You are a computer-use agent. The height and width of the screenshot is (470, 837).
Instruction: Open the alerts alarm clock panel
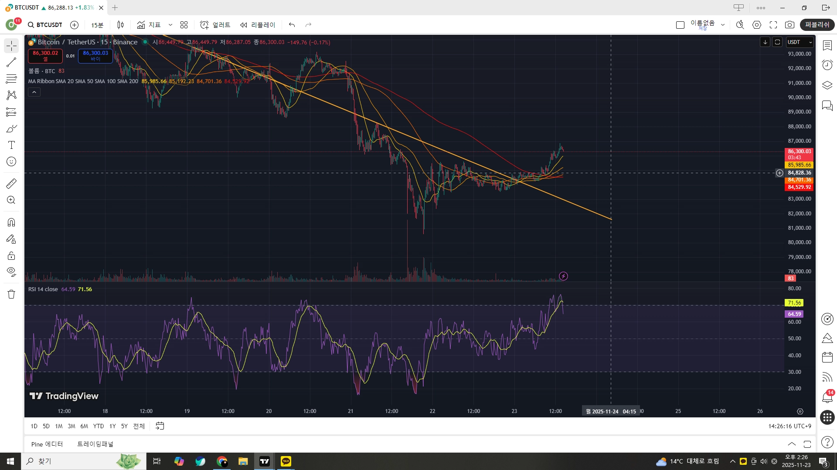point(827,65)
